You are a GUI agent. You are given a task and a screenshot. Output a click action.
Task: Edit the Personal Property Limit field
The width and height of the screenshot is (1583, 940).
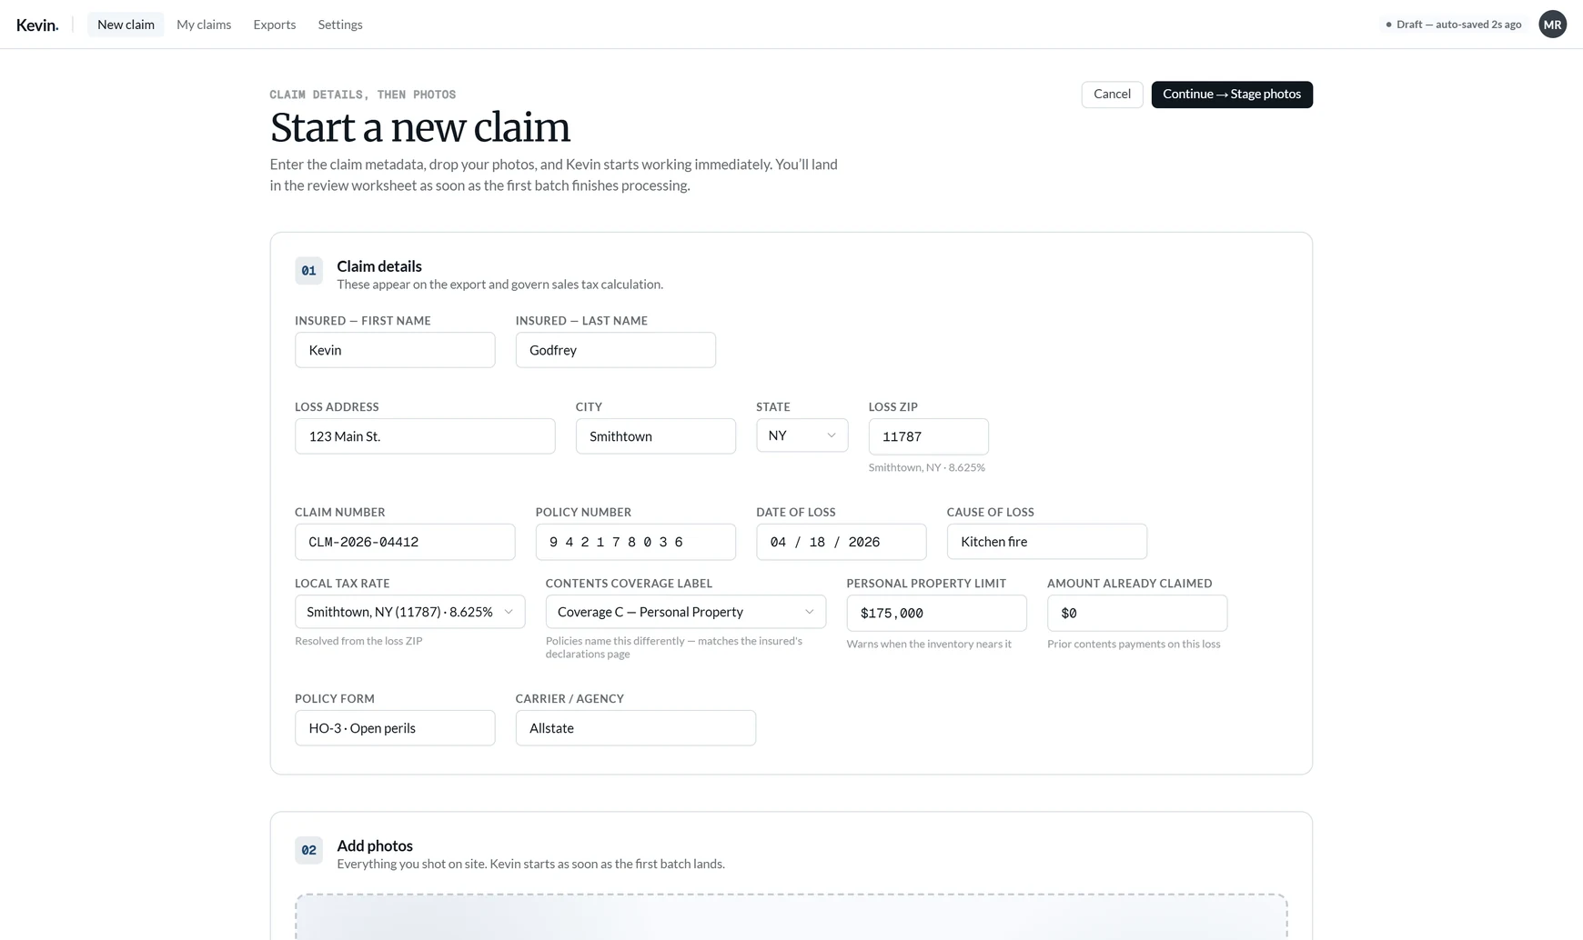pyautogui.click(x=936, y=613)
